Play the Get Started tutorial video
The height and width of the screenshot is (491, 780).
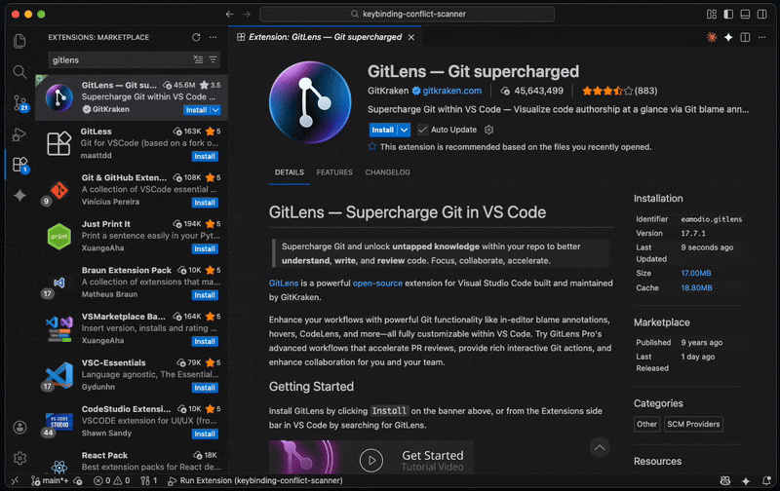tap(371, 460)
